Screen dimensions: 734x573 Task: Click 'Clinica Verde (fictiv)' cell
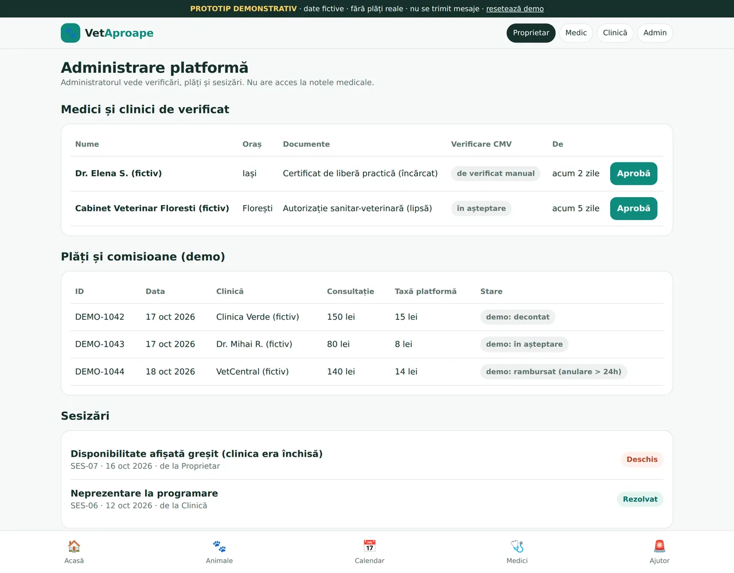tap(257, 317)
